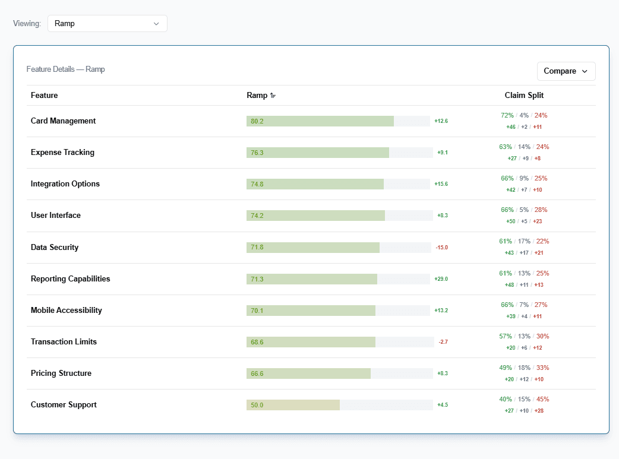
Task: Click the sort icon beside Ramp column header
Action: pyautogui.click(x=273, y=96)
